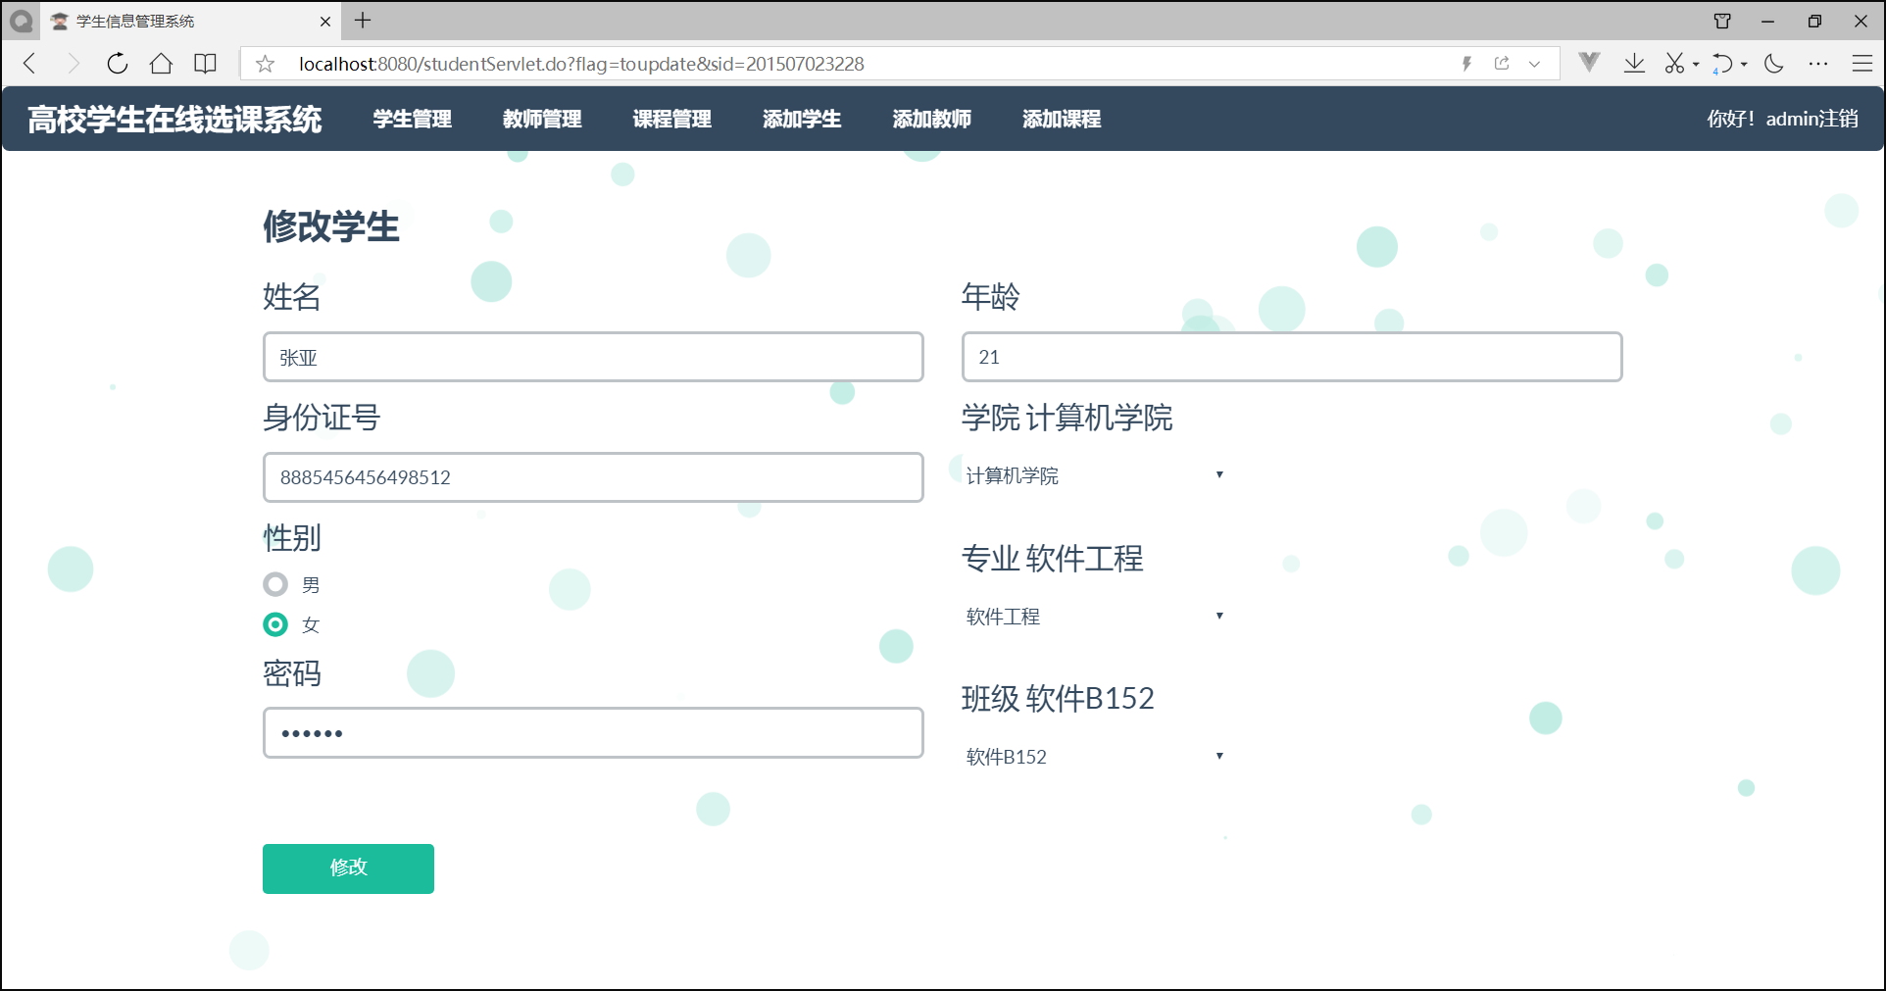Open the dropdown arrow beside the scissors icon
Screen dimensions: 1886x991
pos(1696,65)
